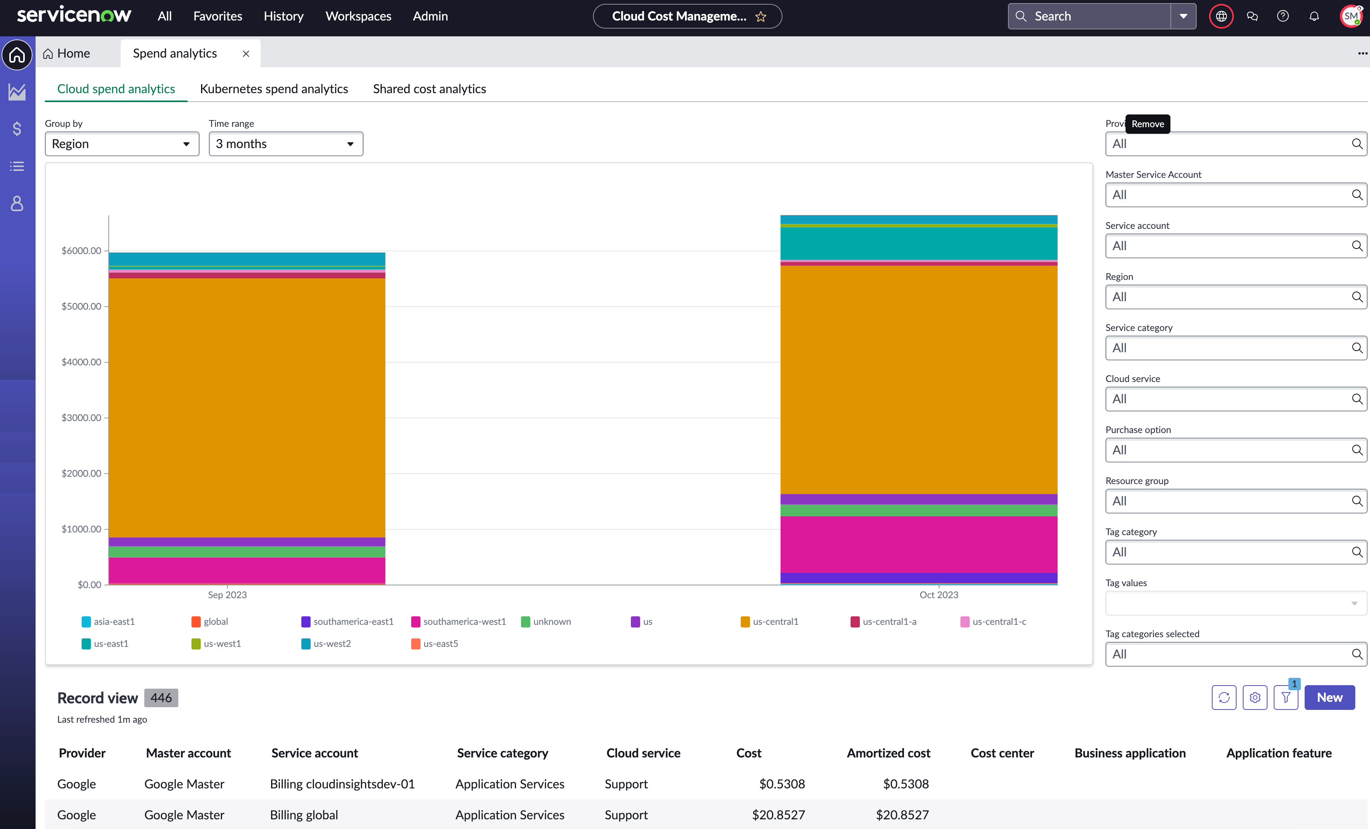
Task: Open Record view settings gear
Action: click(x=1255, y=697)
